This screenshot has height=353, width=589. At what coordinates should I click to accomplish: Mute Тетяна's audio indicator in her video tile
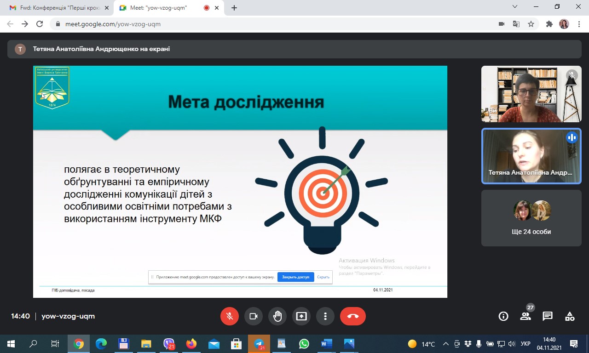(572, 137)
